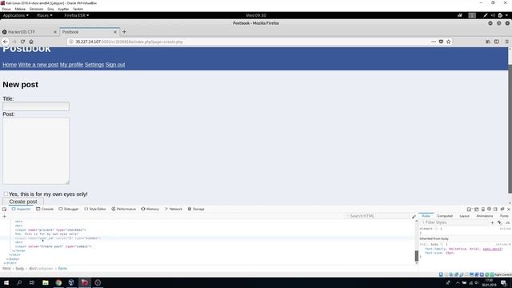Toggle the Firefox sidebar icon
The image size is (512, 288).
[x=497, y=42]
